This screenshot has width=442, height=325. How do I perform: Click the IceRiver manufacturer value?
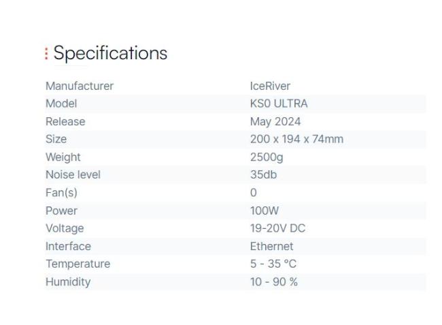pos(270,86)
